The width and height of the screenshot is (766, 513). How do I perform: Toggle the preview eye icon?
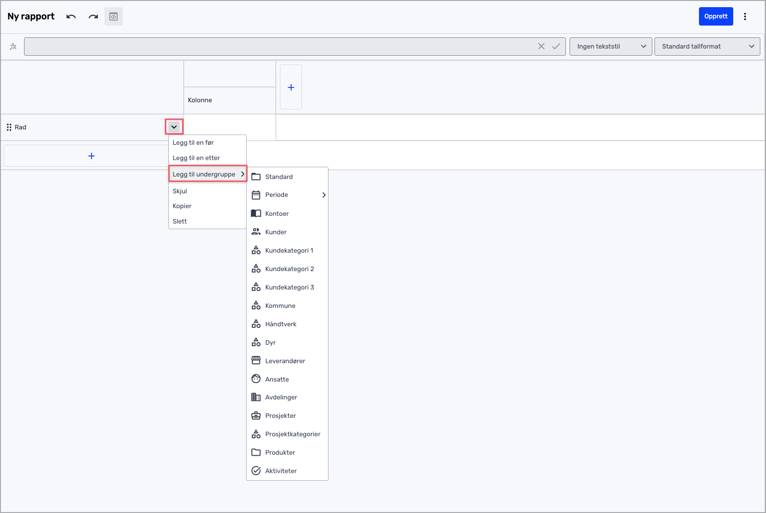114,16
